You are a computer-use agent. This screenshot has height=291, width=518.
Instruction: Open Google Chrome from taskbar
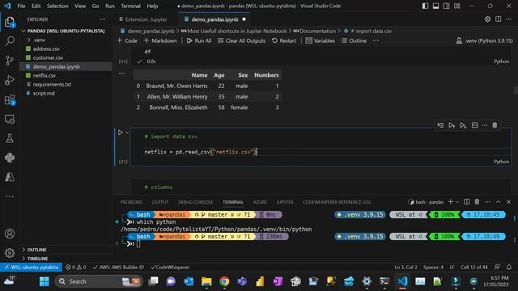point(224,281)
